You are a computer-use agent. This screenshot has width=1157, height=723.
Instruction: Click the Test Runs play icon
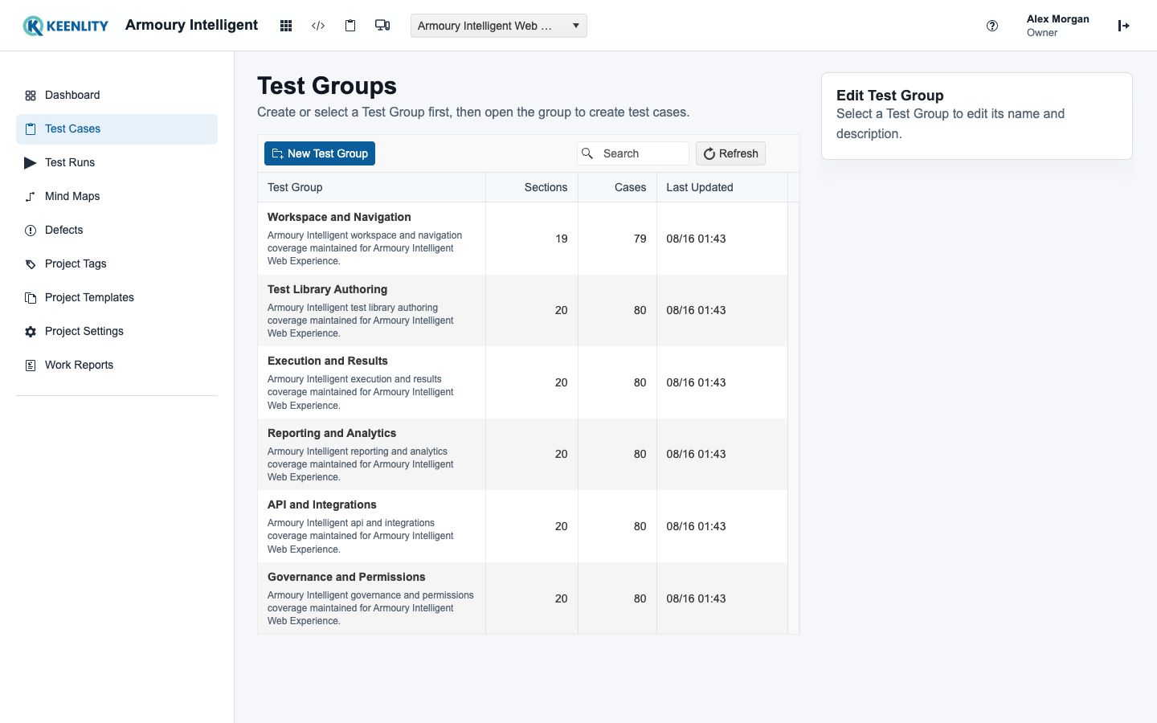click(31, 163)
